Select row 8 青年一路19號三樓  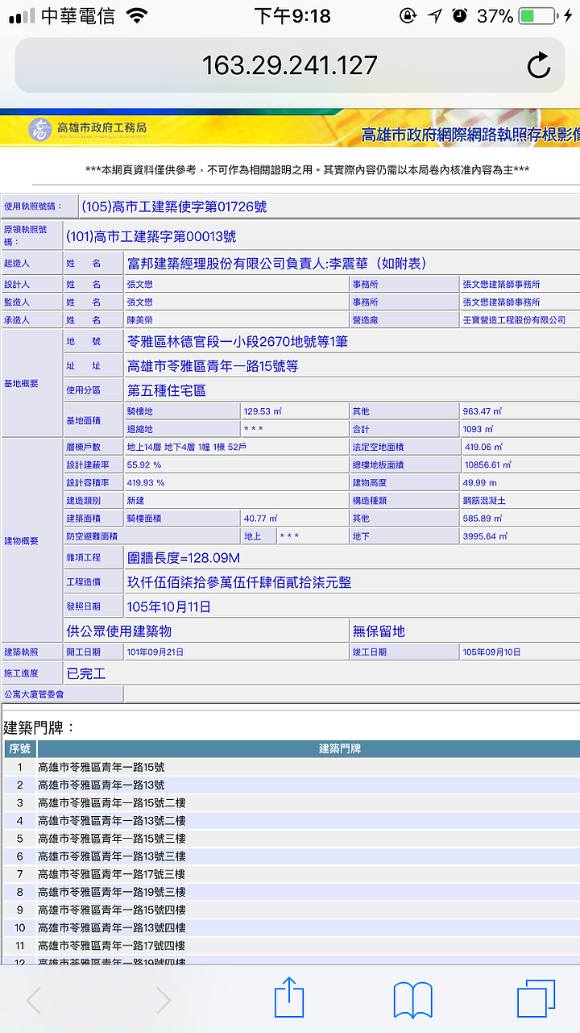click(x=111, y=892)
